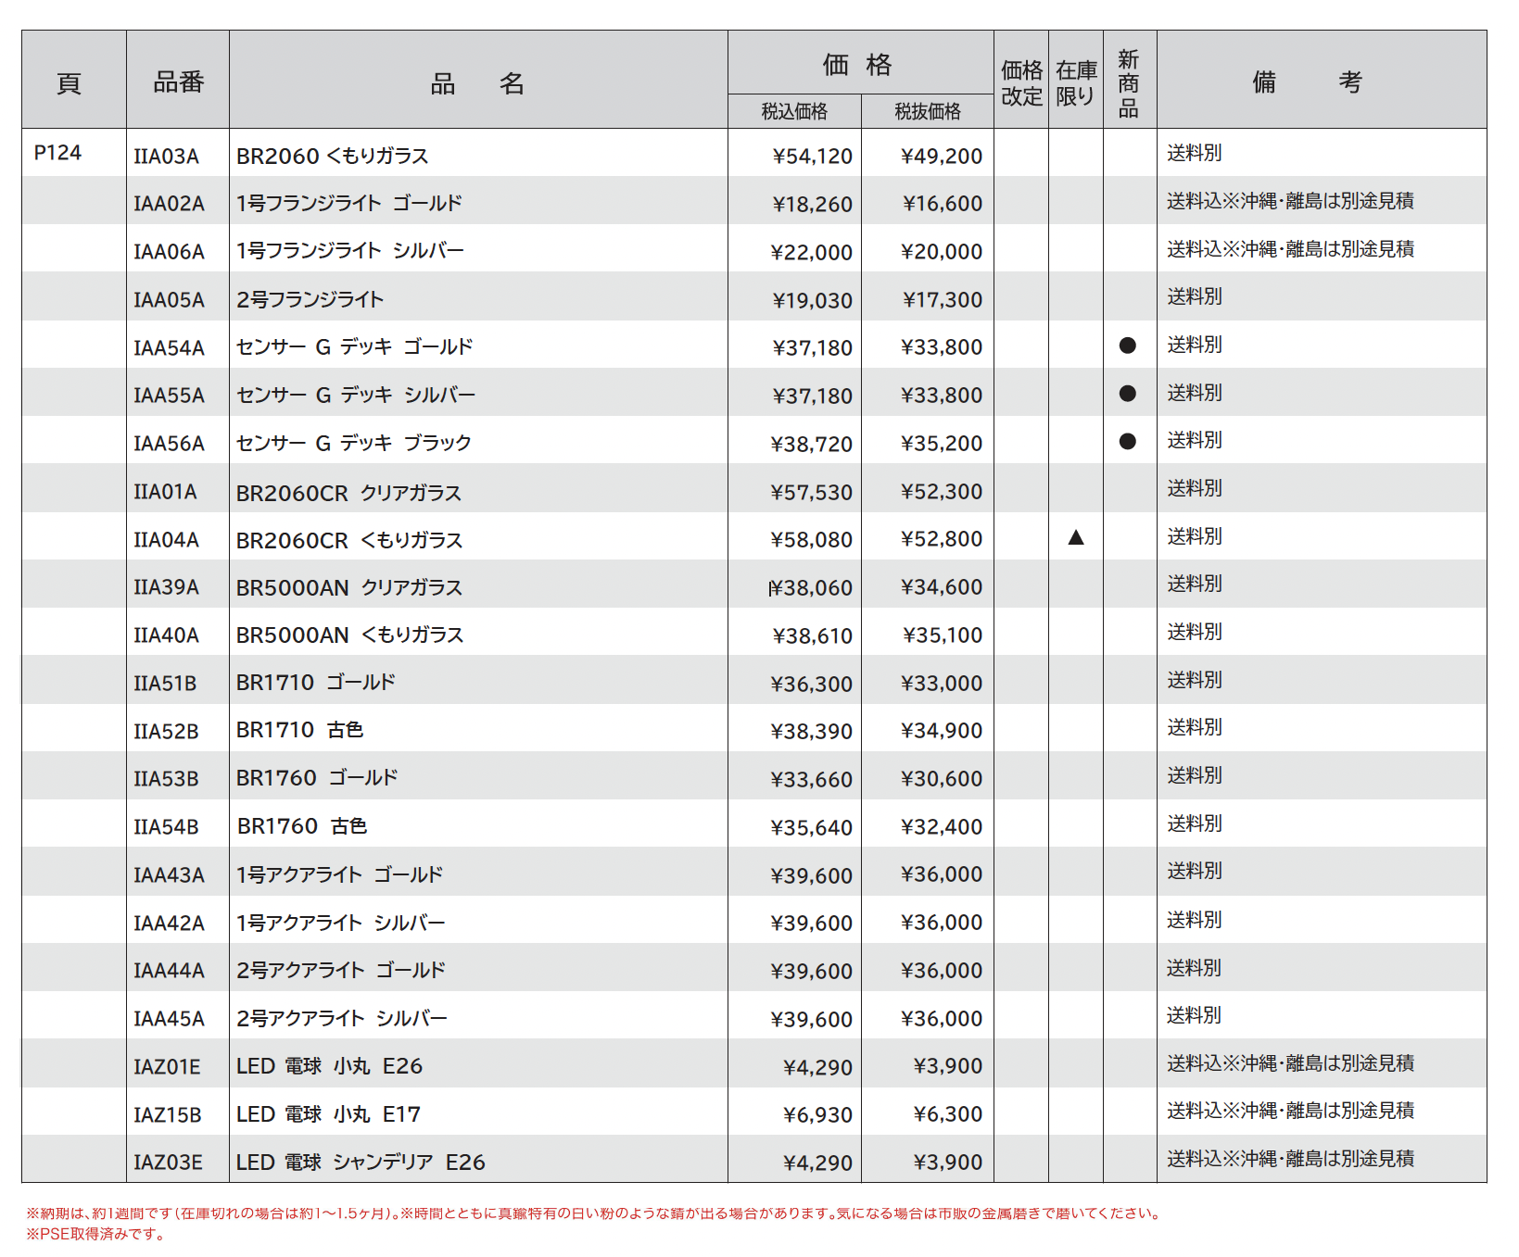The image size is (1519, 1257).
Task: Click the new-product dot in the IAA55A row
Action: click(1127, 394)
